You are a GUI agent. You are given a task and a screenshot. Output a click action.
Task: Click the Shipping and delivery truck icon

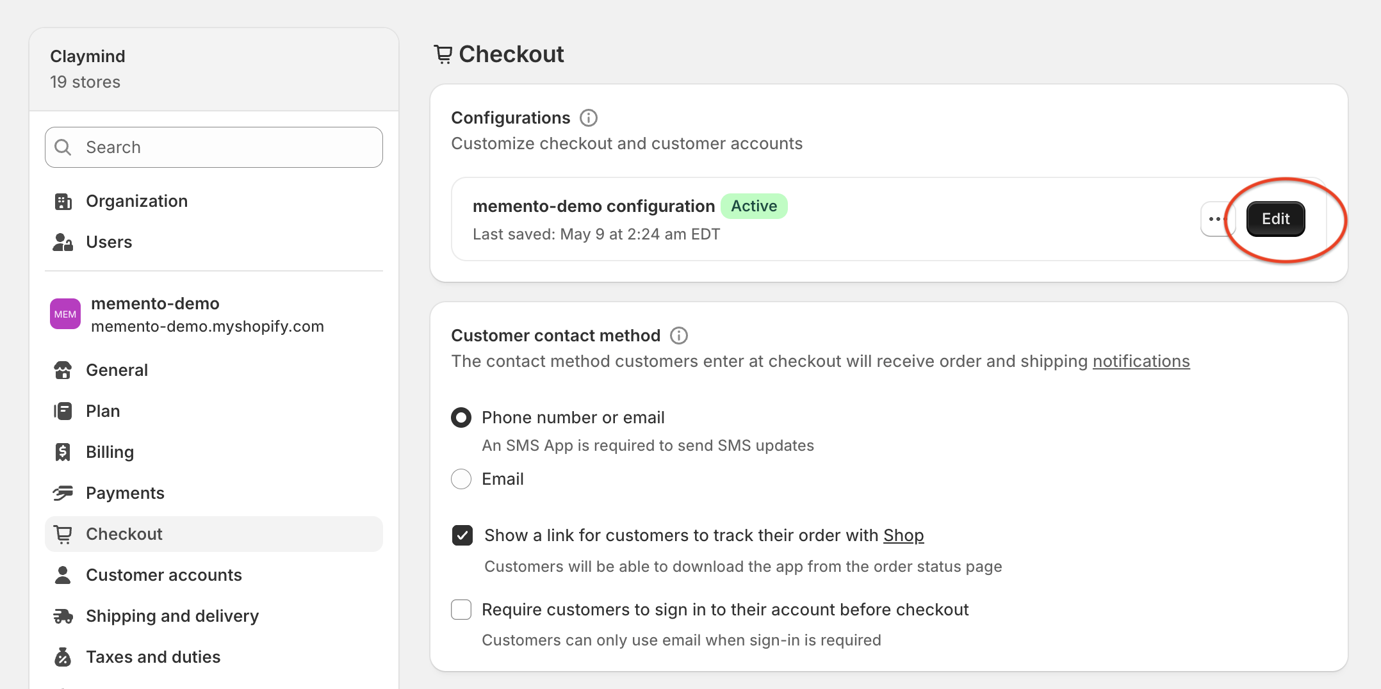click(x=63, y=617)
